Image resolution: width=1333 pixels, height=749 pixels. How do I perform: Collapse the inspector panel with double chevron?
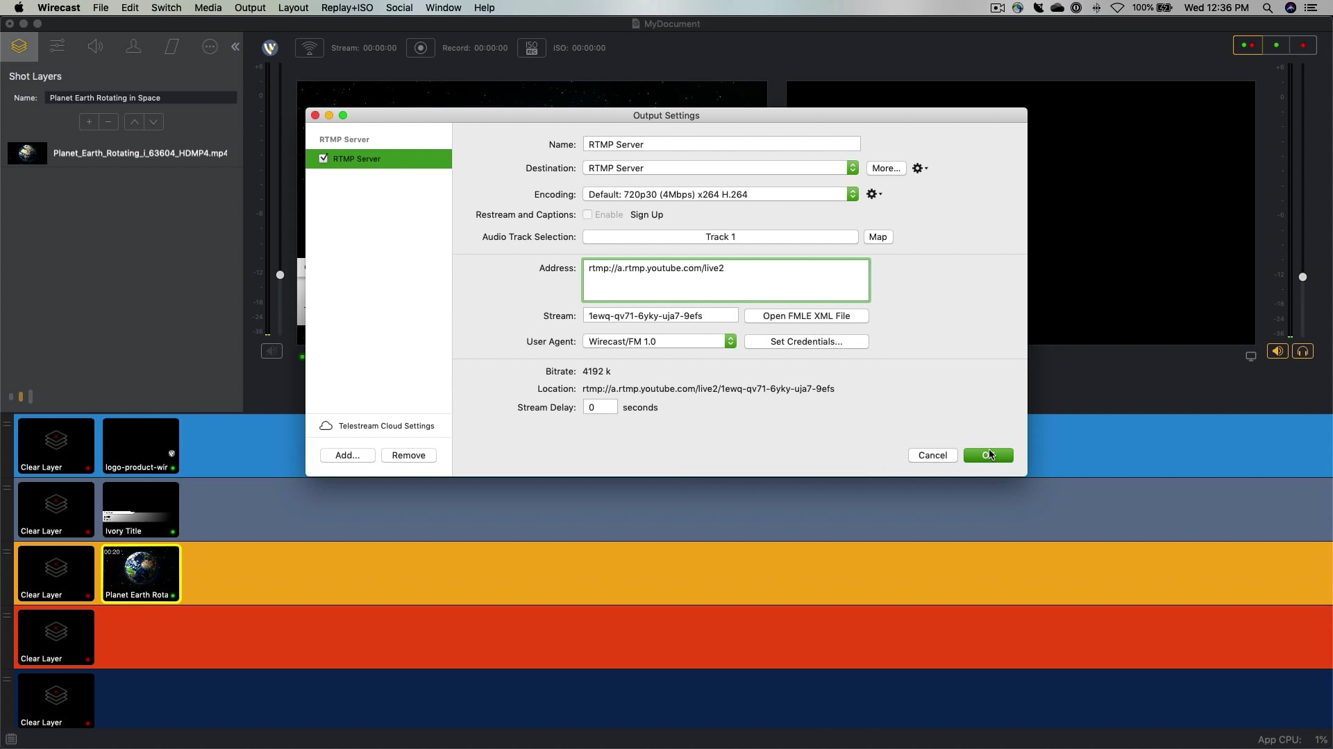[235, 46]
